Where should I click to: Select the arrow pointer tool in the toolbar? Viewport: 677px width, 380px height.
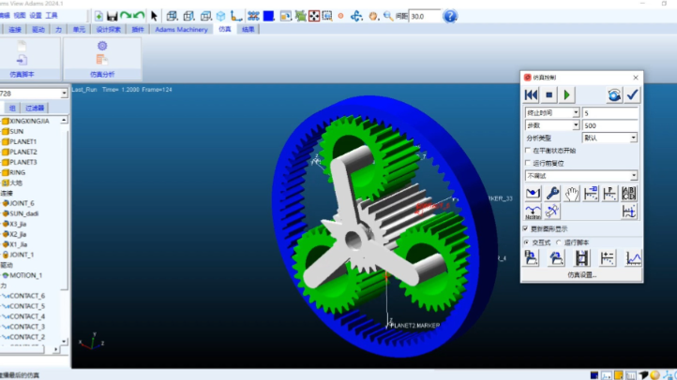pos(155,16)
